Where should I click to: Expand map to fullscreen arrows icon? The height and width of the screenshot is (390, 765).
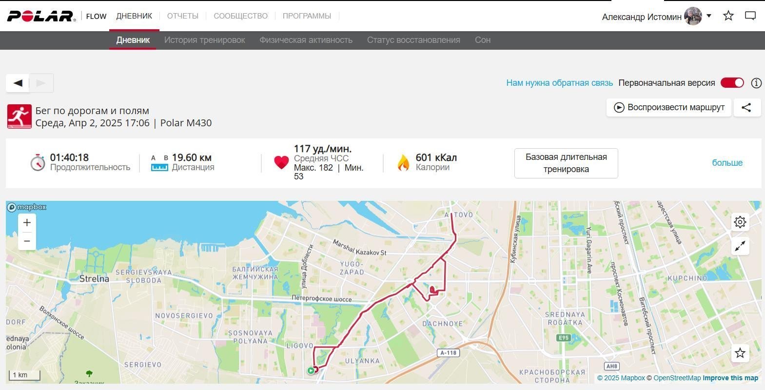click(740, 246)
